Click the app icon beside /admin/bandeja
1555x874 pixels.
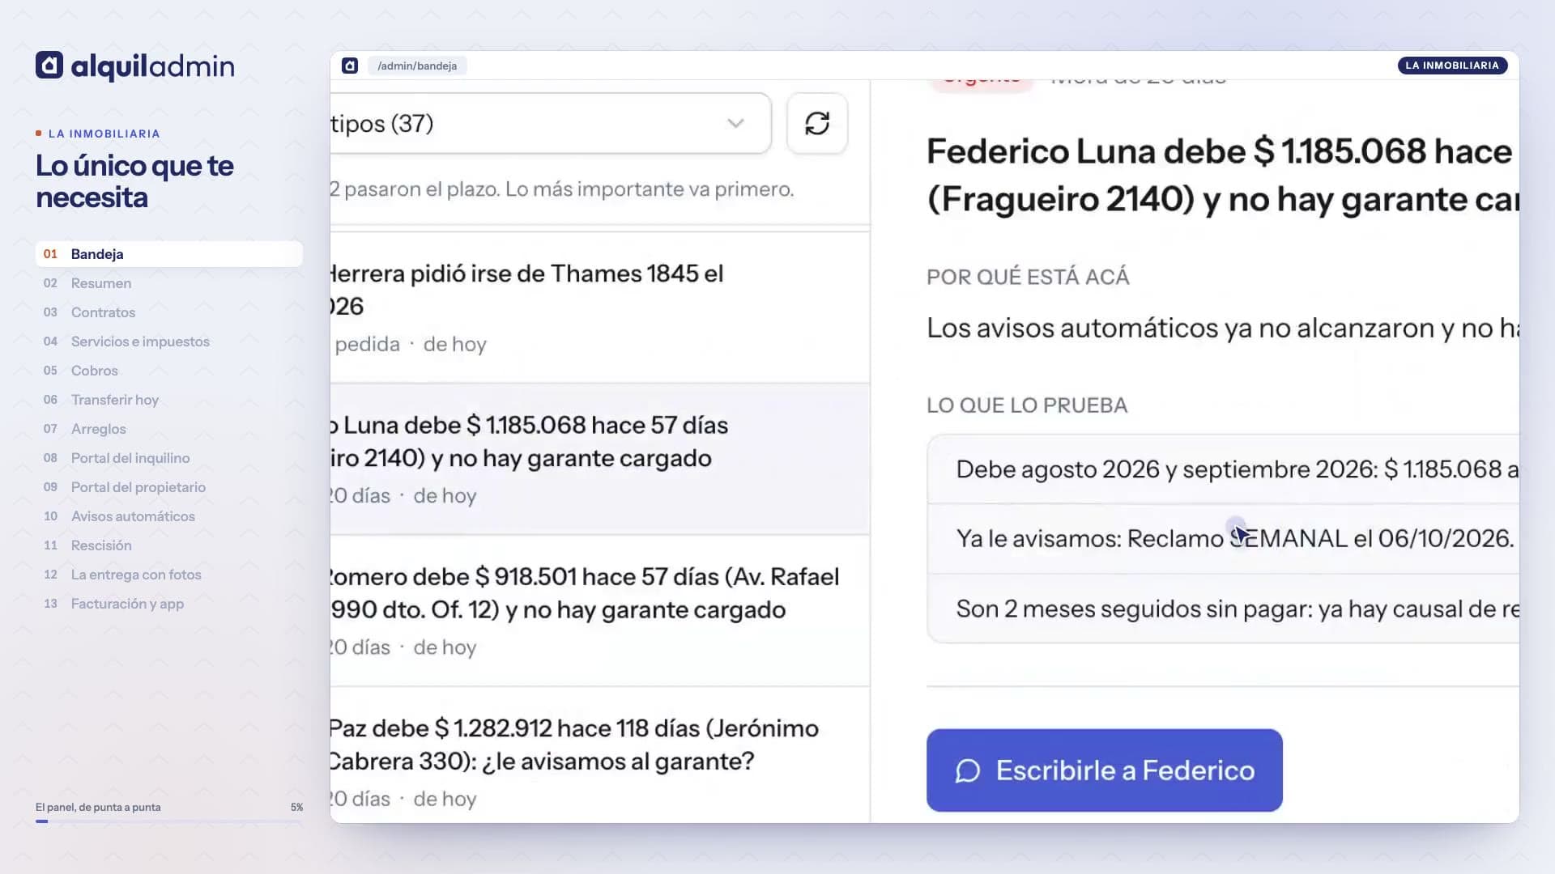click(x=350, y=66)
